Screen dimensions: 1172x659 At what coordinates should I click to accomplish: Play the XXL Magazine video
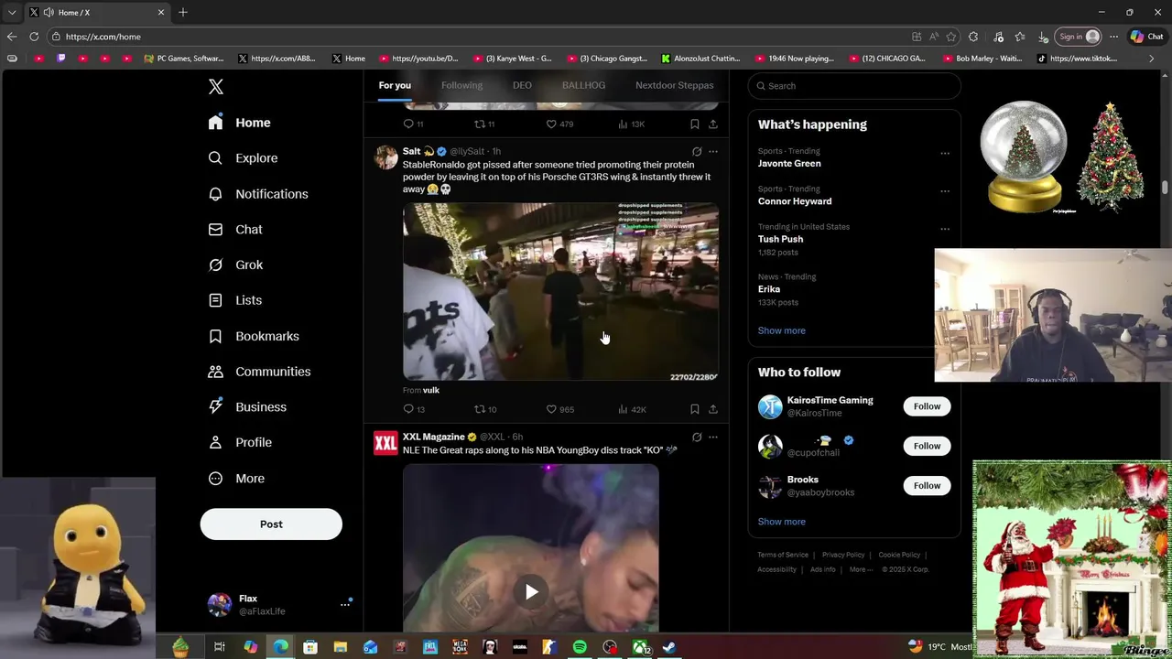tap(531, 591)
